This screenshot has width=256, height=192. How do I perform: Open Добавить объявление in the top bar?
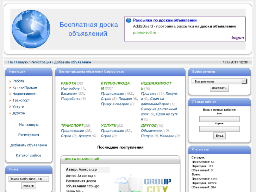point(73,62)
